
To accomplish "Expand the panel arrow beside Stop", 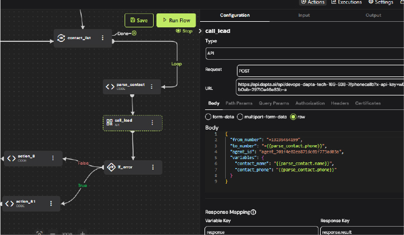I will (201, 31).
